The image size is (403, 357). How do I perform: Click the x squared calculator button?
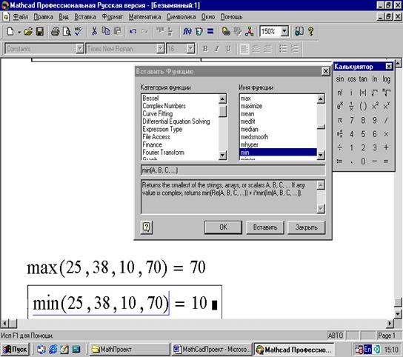tap(375, 106)
